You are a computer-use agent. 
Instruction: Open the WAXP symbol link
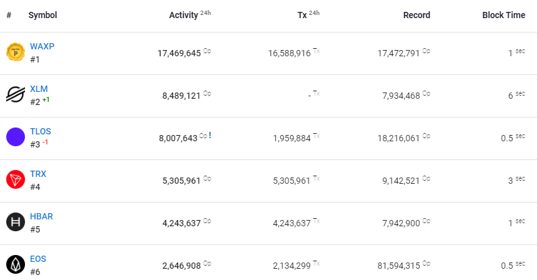pyautogui.click(x=42, y=47)
